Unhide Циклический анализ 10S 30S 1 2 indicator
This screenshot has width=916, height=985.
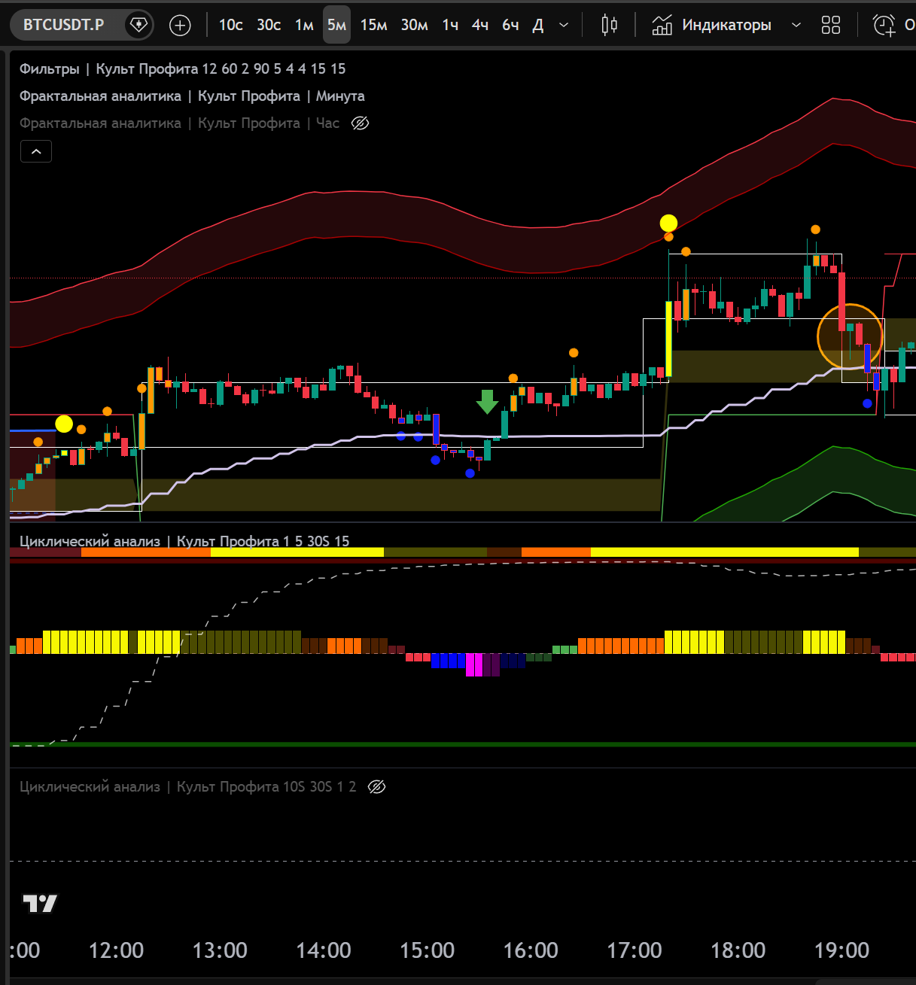(x=376, y=787)
